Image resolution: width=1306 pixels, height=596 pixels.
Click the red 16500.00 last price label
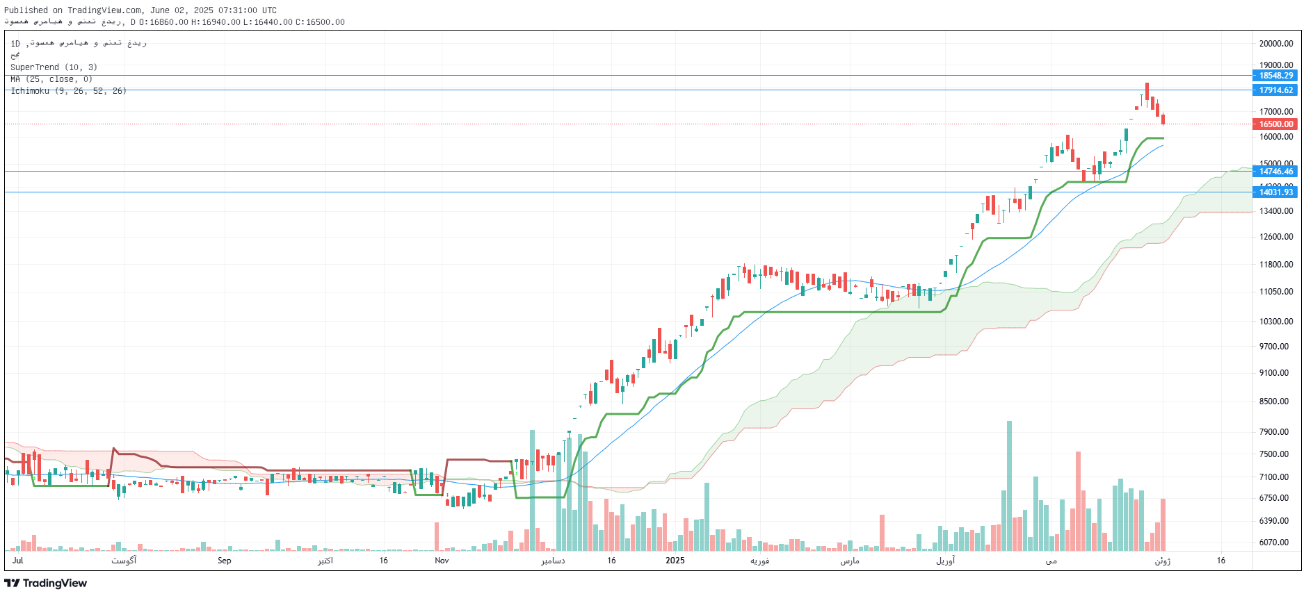[1276, 124]
